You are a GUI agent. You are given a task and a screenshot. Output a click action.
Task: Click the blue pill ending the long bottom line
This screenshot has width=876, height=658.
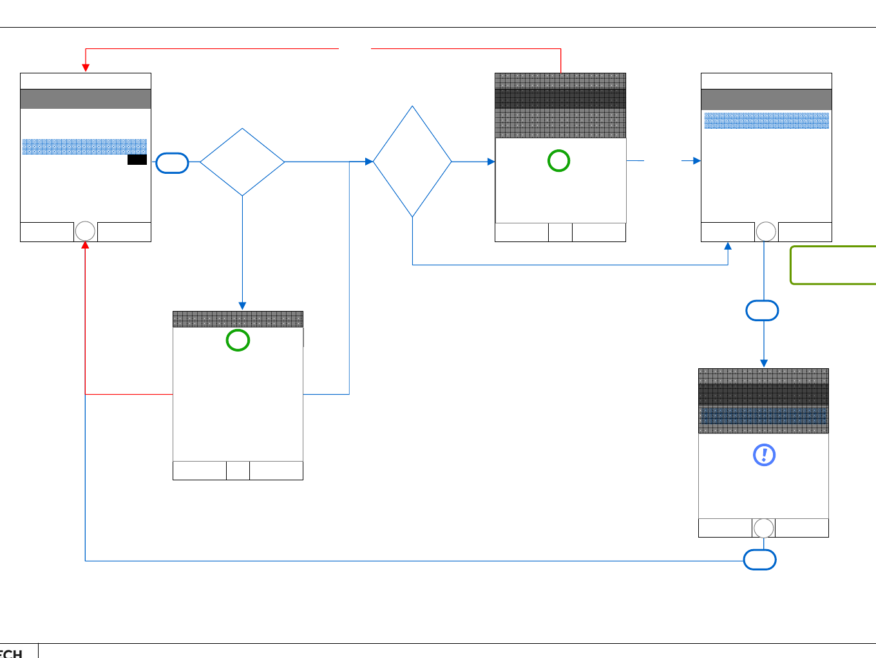point(759,559)
